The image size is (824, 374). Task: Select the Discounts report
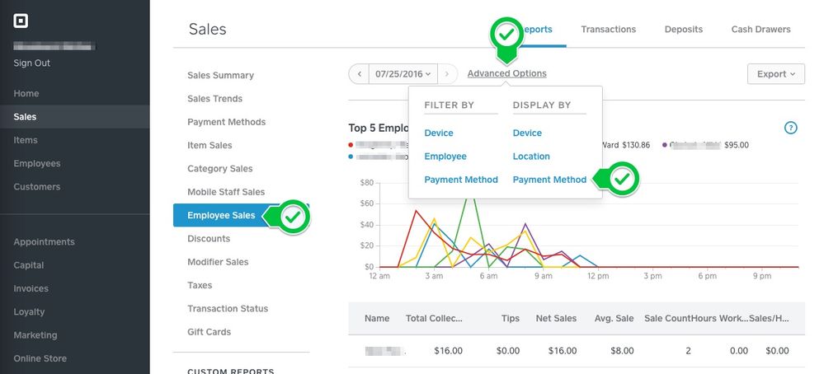tap(209, 239)
